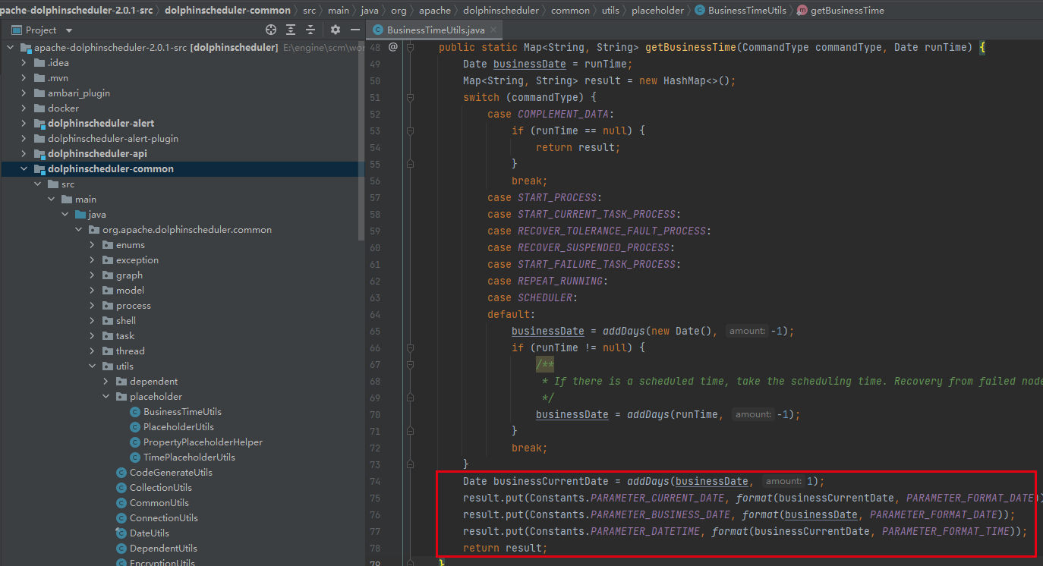Click getBusinessTime method breadcrumb
The image size is (1043, 566).
(840, 10)
